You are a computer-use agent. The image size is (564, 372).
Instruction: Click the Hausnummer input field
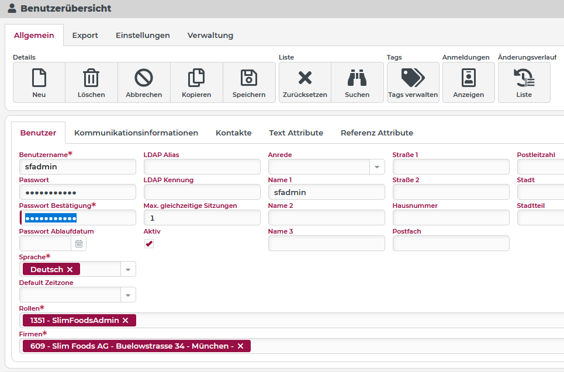451,218
